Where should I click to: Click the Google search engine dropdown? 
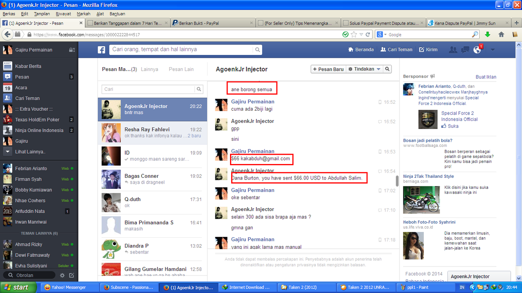382,35
